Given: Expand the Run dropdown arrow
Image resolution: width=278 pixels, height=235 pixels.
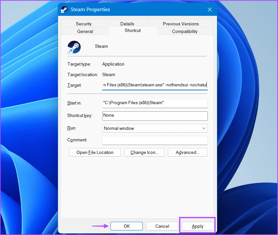Looking at the screenshot, I should (x=204, y=128).
